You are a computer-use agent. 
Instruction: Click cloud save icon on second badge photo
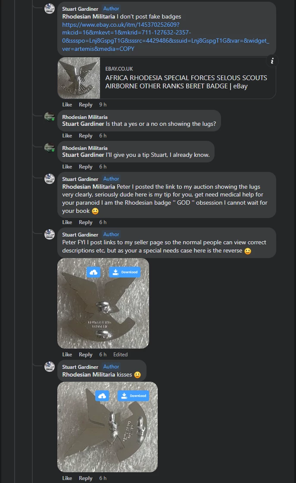[102, 396]
